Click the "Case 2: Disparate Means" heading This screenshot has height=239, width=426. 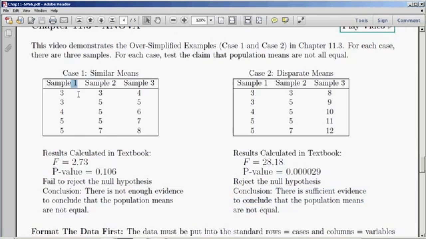[291, 73]
